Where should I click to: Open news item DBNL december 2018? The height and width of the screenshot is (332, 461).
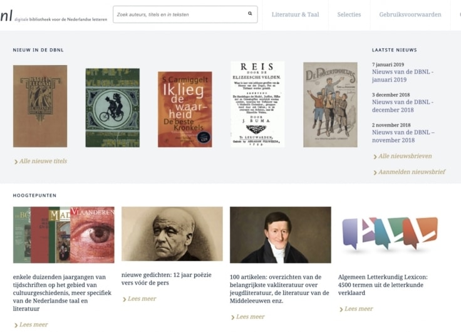[402, 105]
